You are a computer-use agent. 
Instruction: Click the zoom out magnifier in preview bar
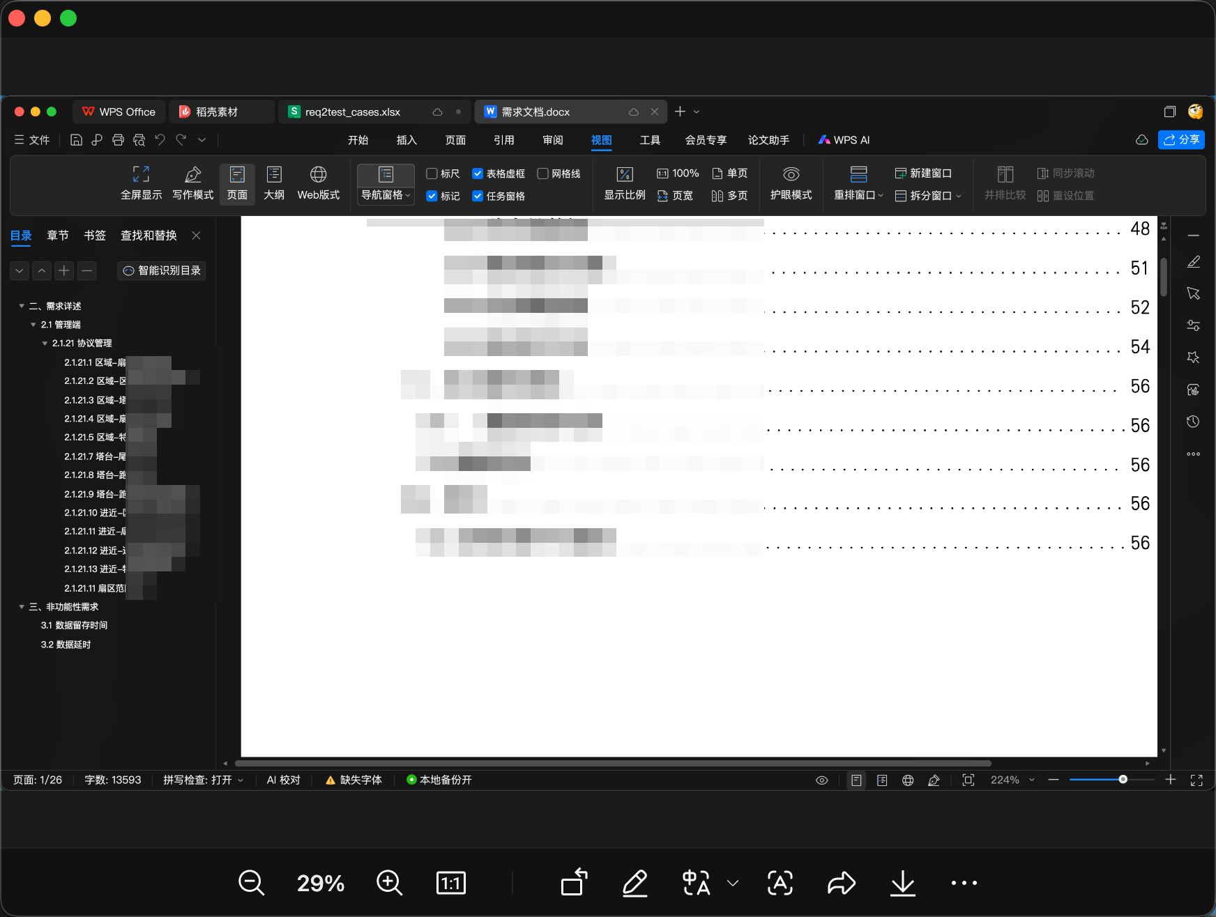tap(251, 883)
